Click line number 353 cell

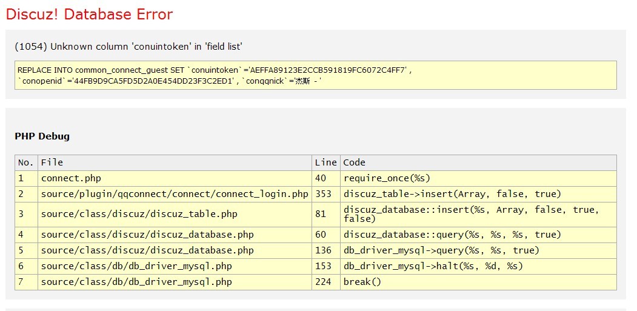pos(324,194)
